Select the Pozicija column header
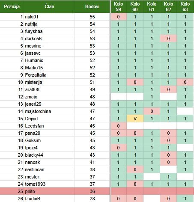 12,6
